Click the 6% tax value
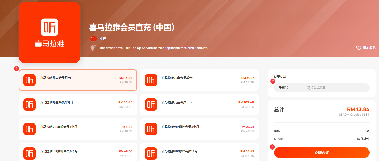This screenshot has width=379, height=161. (x=367, y=131)
